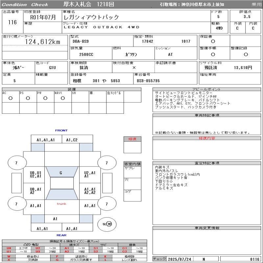Viewport: 263px width, 263px height.
Task: Click front bumper damage code 'A1,A1,A1'
Action: [x=46, y=140]
